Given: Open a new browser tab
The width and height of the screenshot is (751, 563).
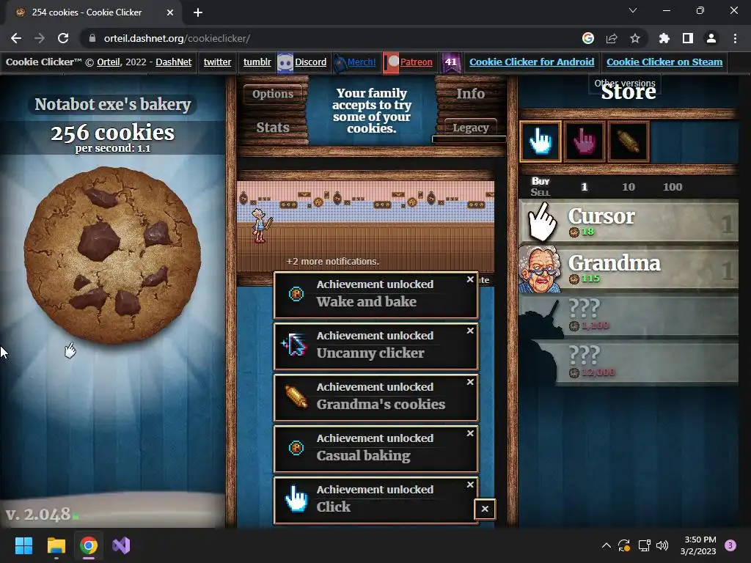Looking at the screenshot, I should point(198,12).
